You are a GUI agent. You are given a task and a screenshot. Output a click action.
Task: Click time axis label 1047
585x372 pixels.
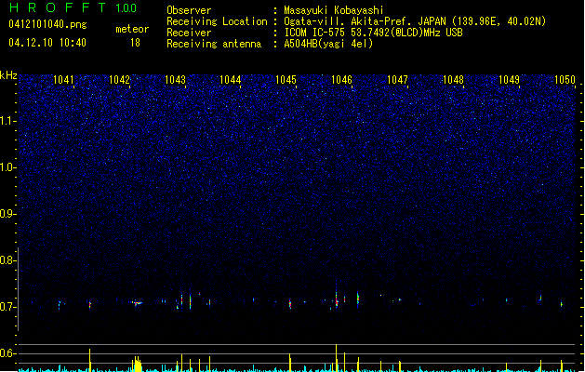398,80
